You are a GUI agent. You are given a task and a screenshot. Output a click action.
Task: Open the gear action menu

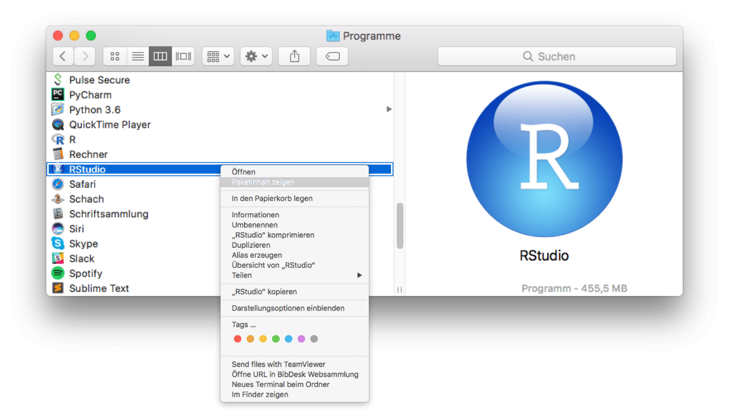click(x=256, y=56)
